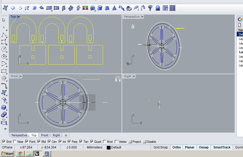Select the Drape surface tool
This screenshot has width=243, height=157.
point(158,8)
